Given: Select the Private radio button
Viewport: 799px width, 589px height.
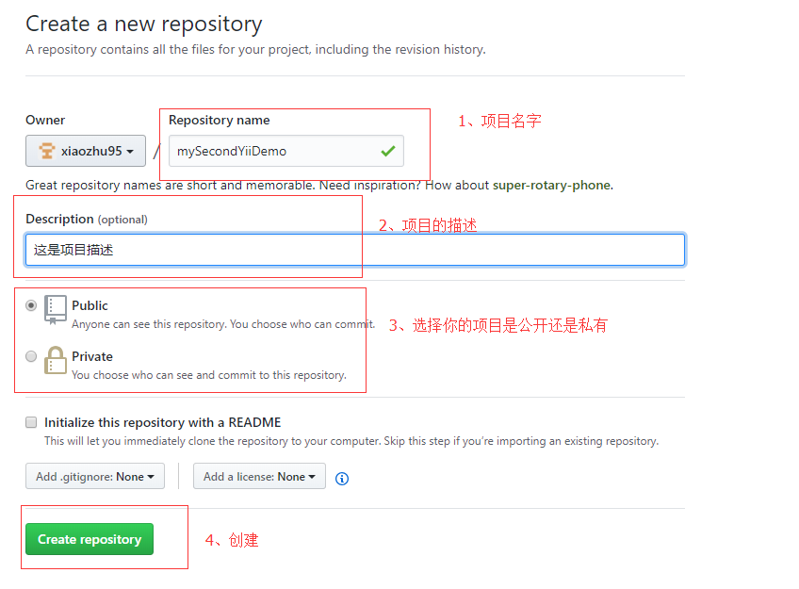Looking at the screenshot, I should pyautogui.click(x=32, y=356).
